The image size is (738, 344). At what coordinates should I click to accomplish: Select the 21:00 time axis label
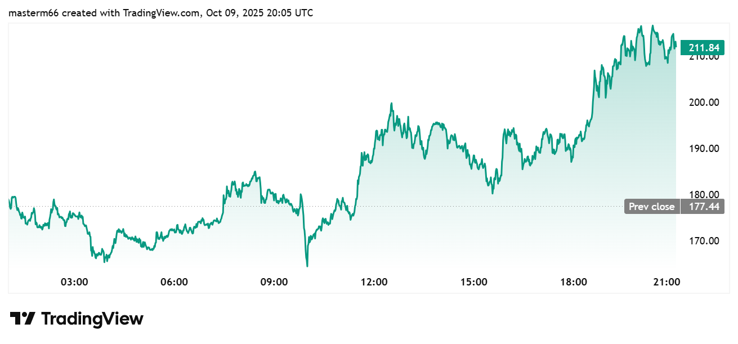click(x=667, y=282)
